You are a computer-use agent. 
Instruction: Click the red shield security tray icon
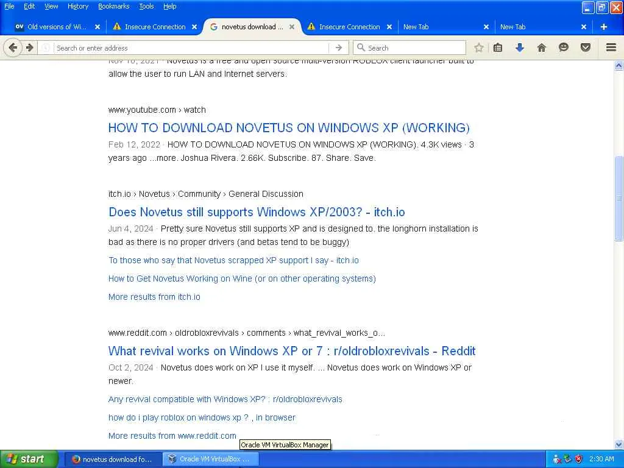(x=579, y=459)
